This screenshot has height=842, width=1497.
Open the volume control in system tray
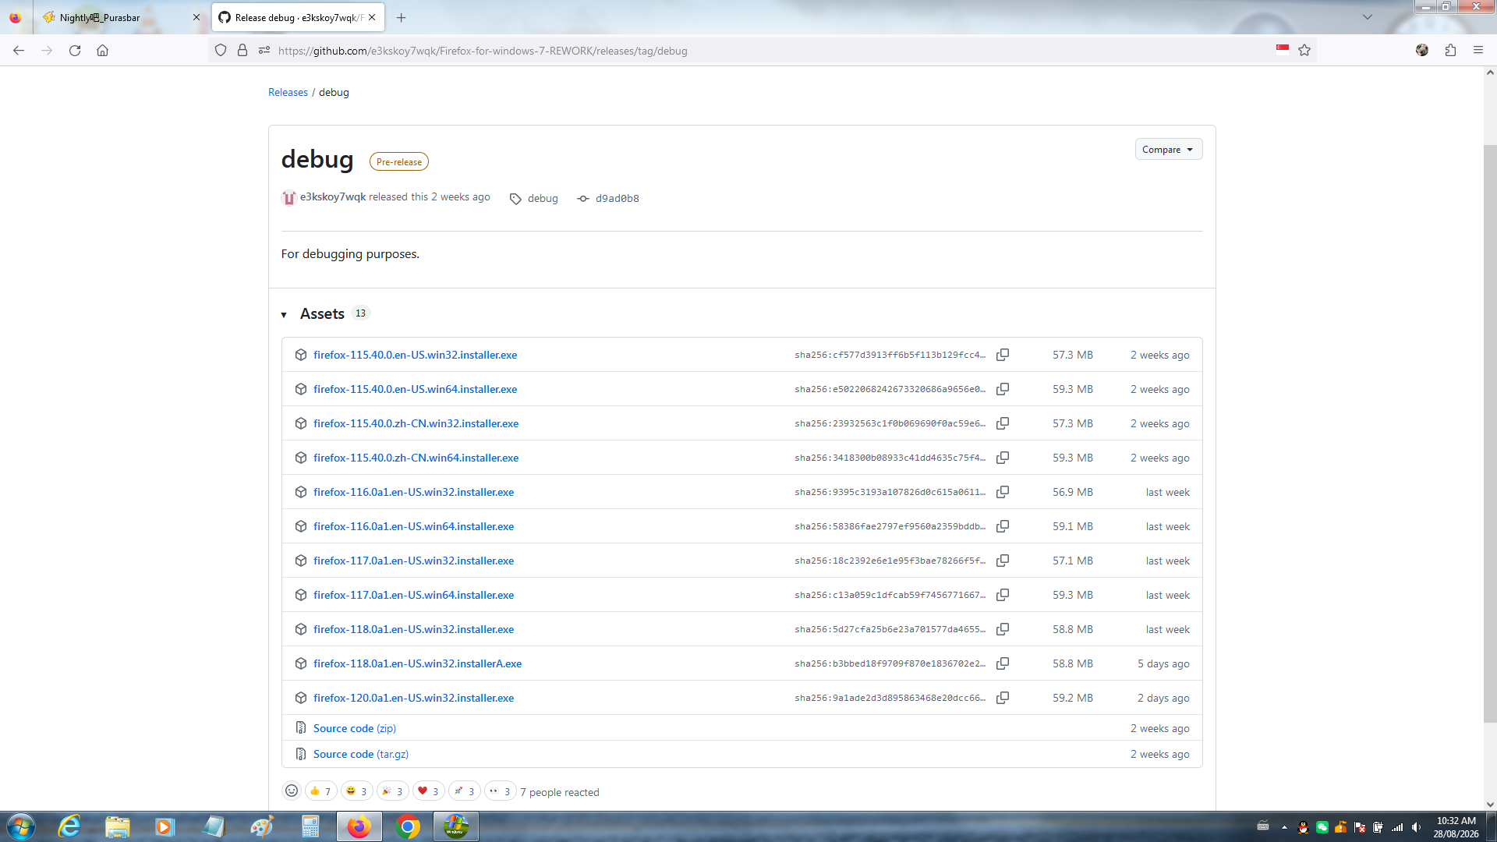(1416, 827)
